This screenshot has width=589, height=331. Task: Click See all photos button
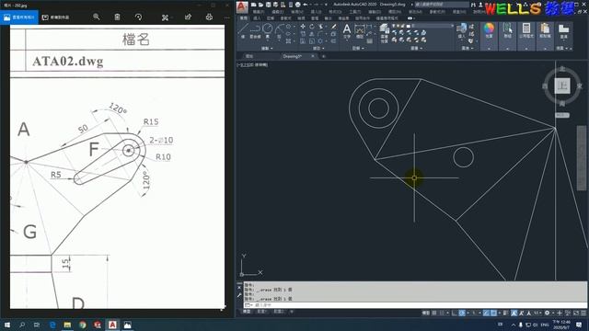coord(19,17)
